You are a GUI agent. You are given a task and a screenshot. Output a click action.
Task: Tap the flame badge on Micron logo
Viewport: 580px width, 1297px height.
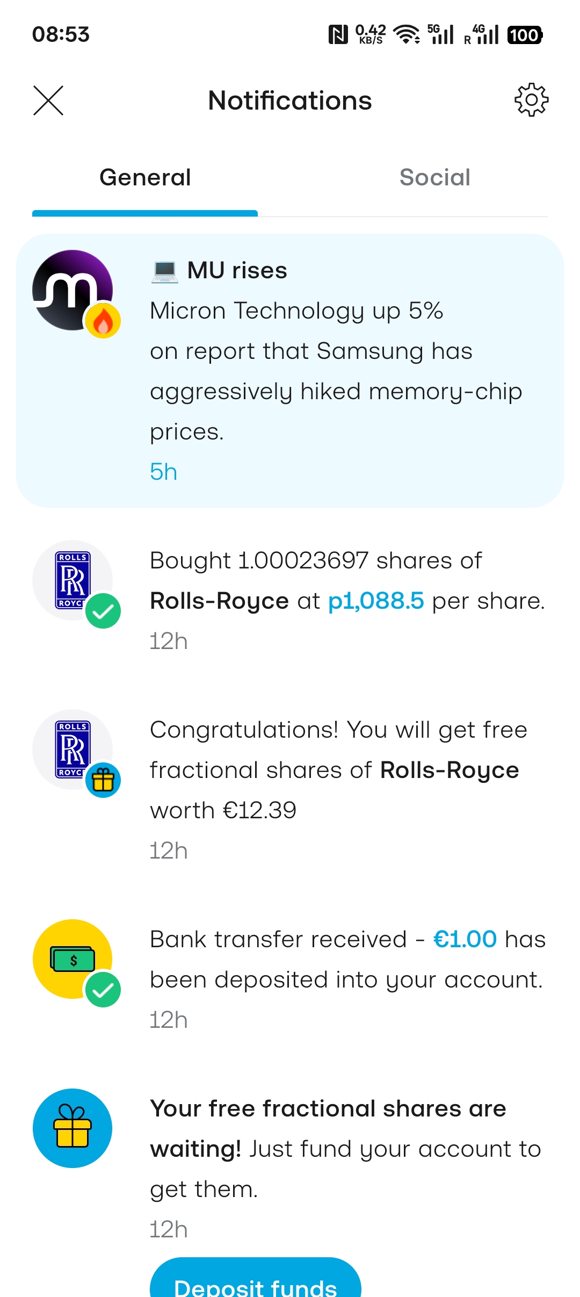(x=103, y=321)
